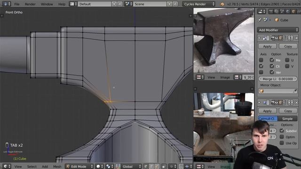
Task: Select Catmull-Clark subdivision type
Action: click(x=268, y=119)
